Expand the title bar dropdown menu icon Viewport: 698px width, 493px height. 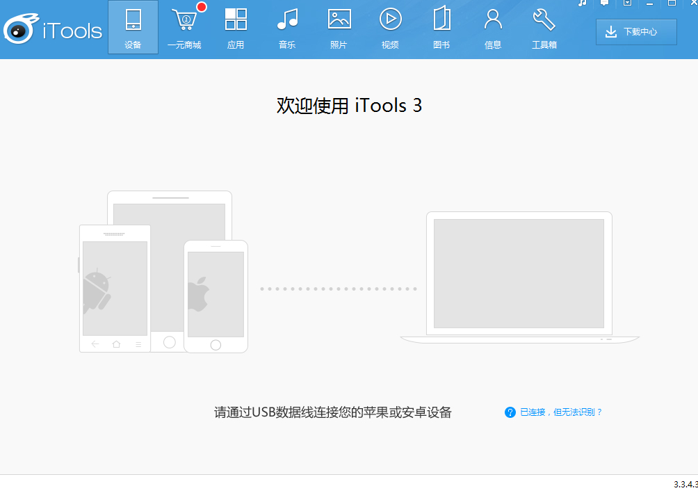click(x=627, y=3)
